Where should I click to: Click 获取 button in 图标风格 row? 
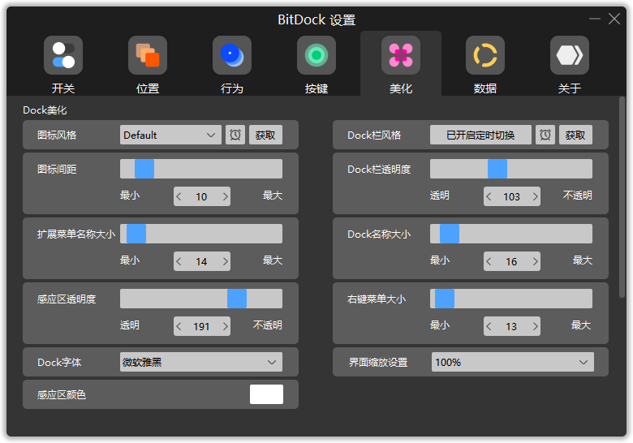pyautogui.click(x=265, y=135)
